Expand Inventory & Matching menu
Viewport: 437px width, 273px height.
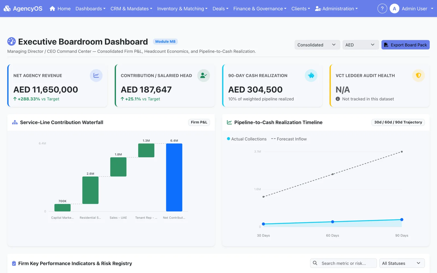pyautogui.click(x=182, y=9)
